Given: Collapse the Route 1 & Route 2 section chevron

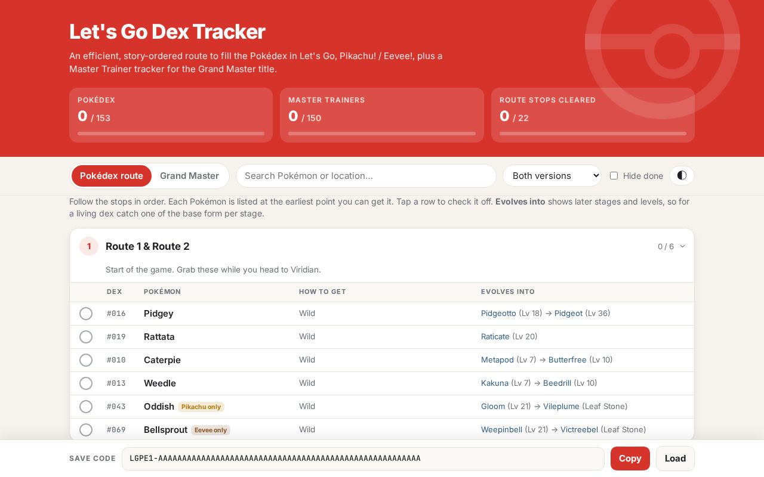Looking at the screenshot, I should (x=682, y=247).
